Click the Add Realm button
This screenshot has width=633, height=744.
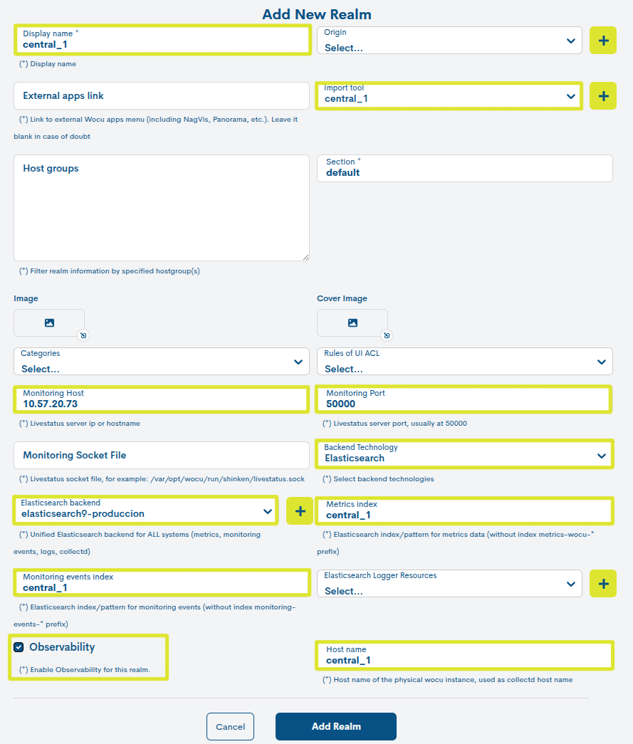pos(336,726)
